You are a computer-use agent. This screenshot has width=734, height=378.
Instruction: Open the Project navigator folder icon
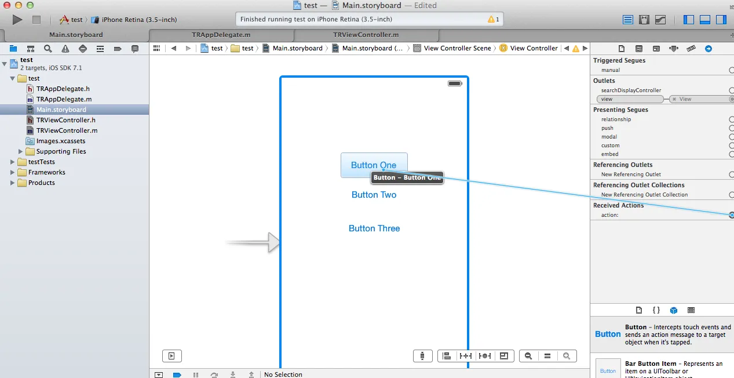click(x=13, y=49)
